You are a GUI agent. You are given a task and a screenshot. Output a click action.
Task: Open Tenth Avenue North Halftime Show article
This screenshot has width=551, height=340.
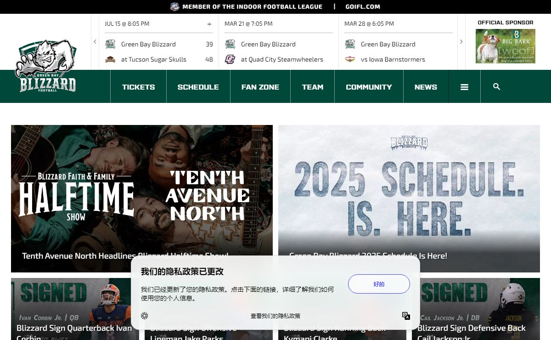click(x=142, y=198)
